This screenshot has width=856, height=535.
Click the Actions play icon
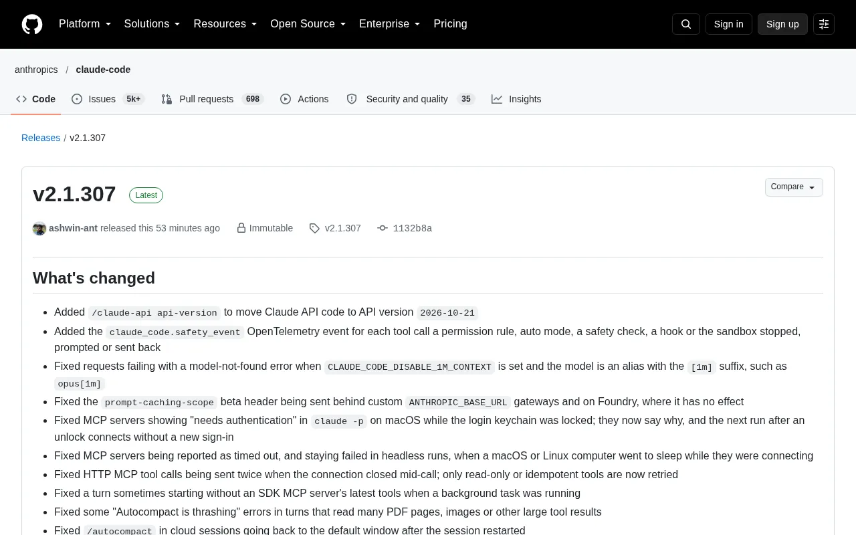286,99
